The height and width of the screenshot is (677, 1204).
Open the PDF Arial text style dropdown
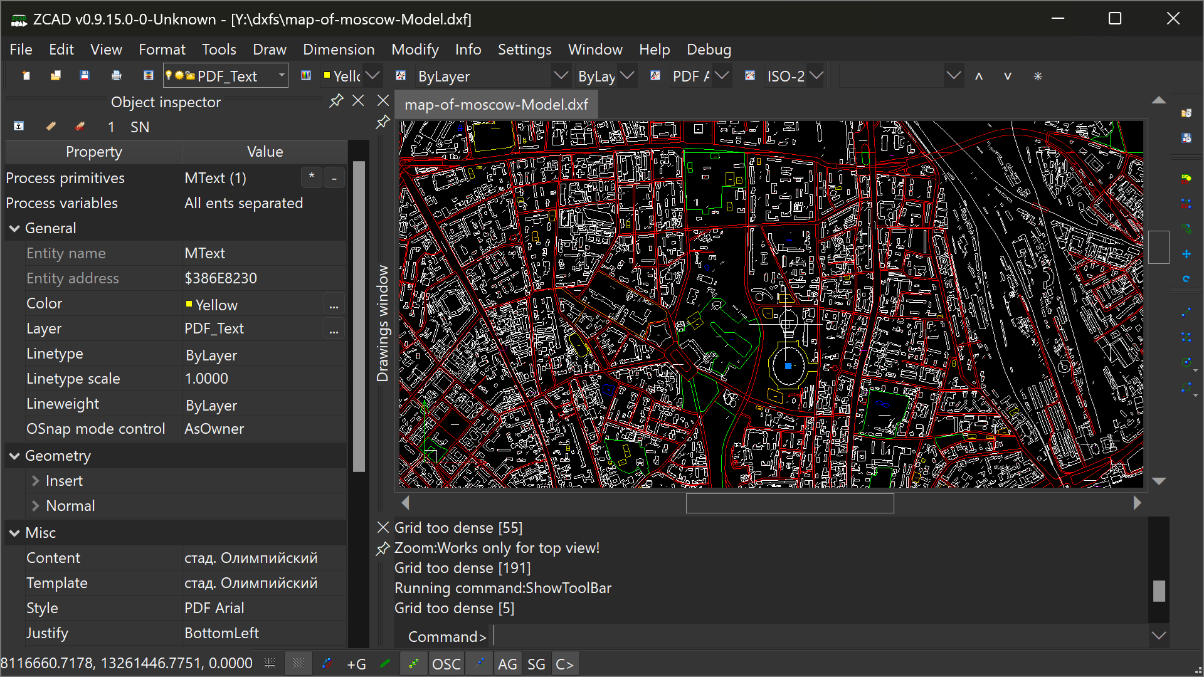click(x=722, y=76)
